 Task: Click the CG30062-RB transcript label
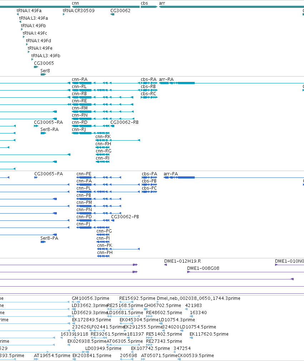click(124, 122)
